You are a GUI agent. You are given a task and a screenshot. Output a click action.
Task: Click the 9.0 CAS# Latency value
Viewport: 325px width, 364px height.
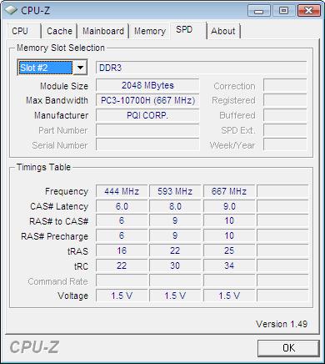click(x=229, y=206)
